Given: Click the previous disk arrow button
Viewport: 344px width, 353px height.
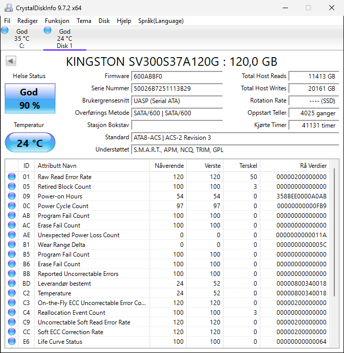Looking at the screenshot, I should tap(11, 61).
